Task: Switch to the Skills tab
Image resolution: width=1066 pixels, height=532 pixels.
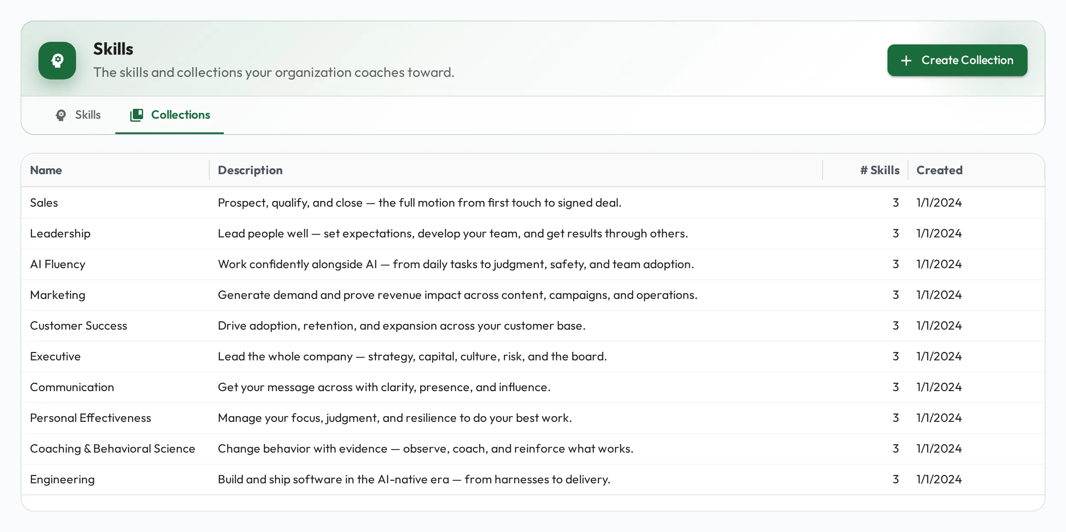Action: [x=78, y=115]
